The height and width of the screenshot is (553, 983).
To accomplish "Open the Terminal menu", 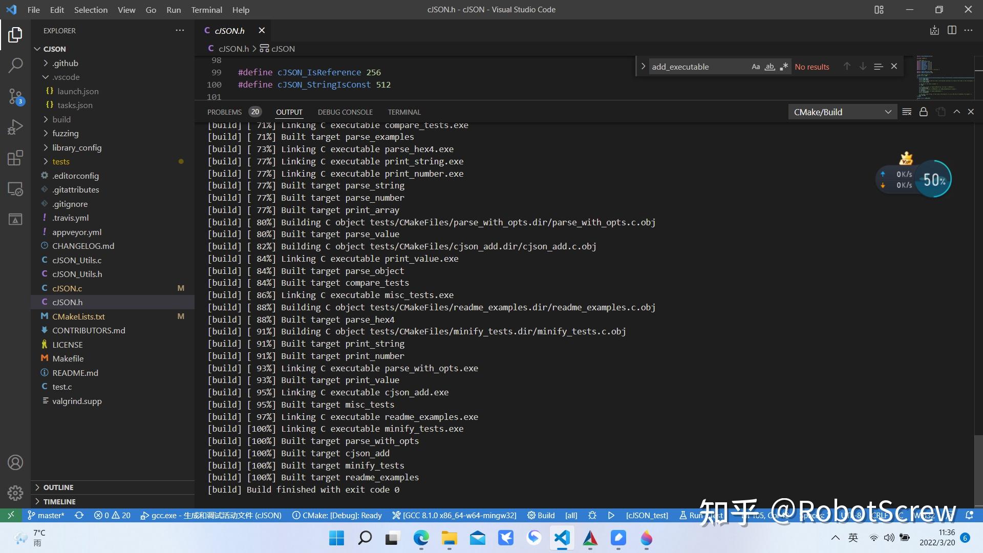I will pos(206,10).
